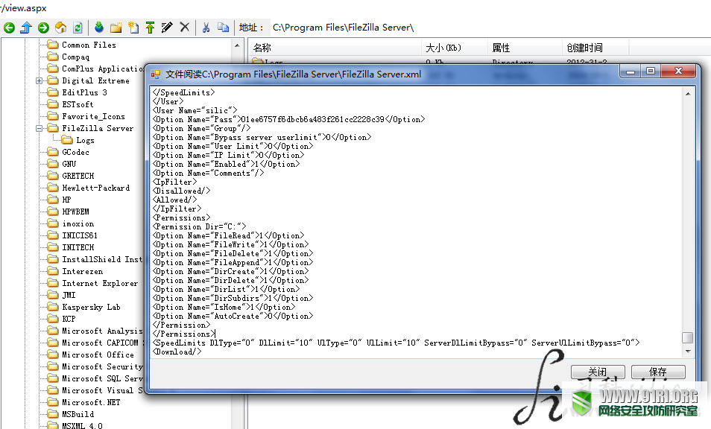Click the IsHome option line
The height and width of the screenshot is (429, 711).
(x=224, y=307)
